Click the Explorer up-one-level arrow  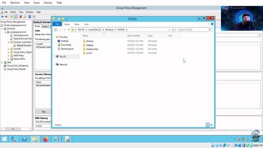(x=69, y=30)
